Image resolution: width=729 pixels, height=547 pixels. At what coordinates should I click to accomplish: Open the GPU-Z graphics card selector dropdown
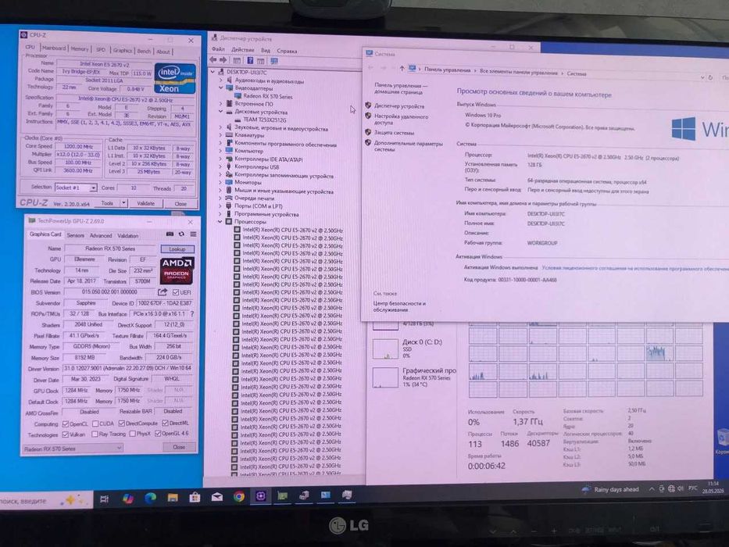73,449
